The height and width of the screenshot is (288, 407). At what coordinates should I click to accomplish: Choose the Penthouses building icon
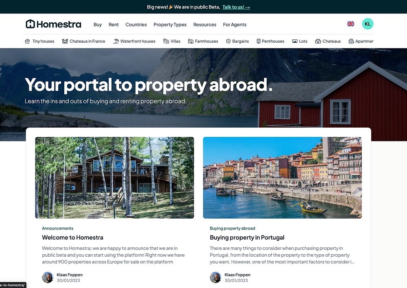click(258, 41)
